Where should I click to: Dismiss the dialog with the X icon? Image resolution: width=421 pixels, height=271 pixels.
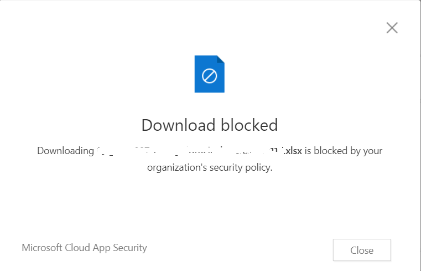(x=392, y=28)
